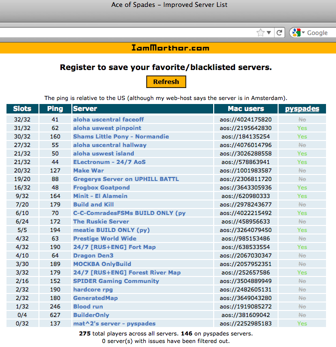Viewport: 336px width, 347px height.
Task: Open Minit - El Alamein server
Action: [x=100, y=196]
